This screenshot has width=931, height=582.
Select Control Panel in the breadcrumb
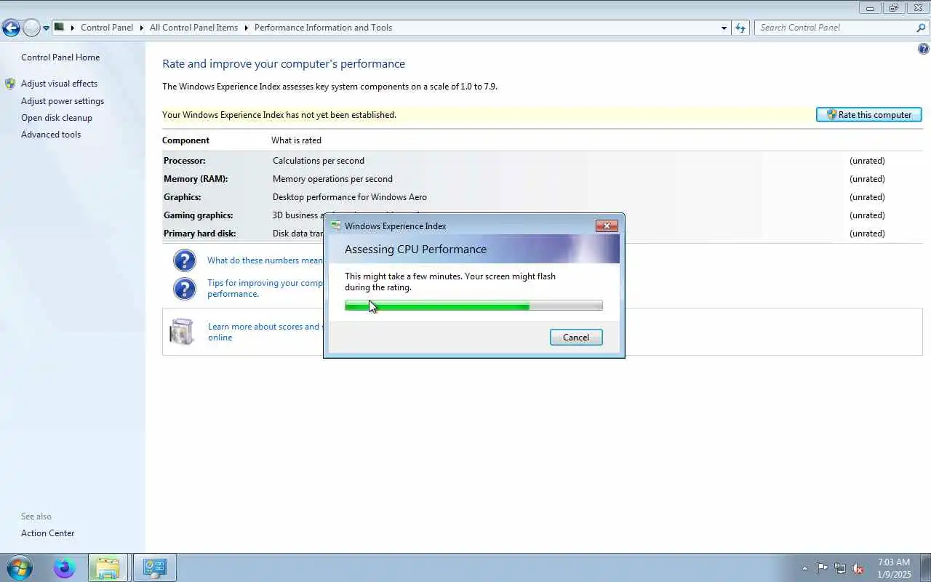[x=107, y=28]
